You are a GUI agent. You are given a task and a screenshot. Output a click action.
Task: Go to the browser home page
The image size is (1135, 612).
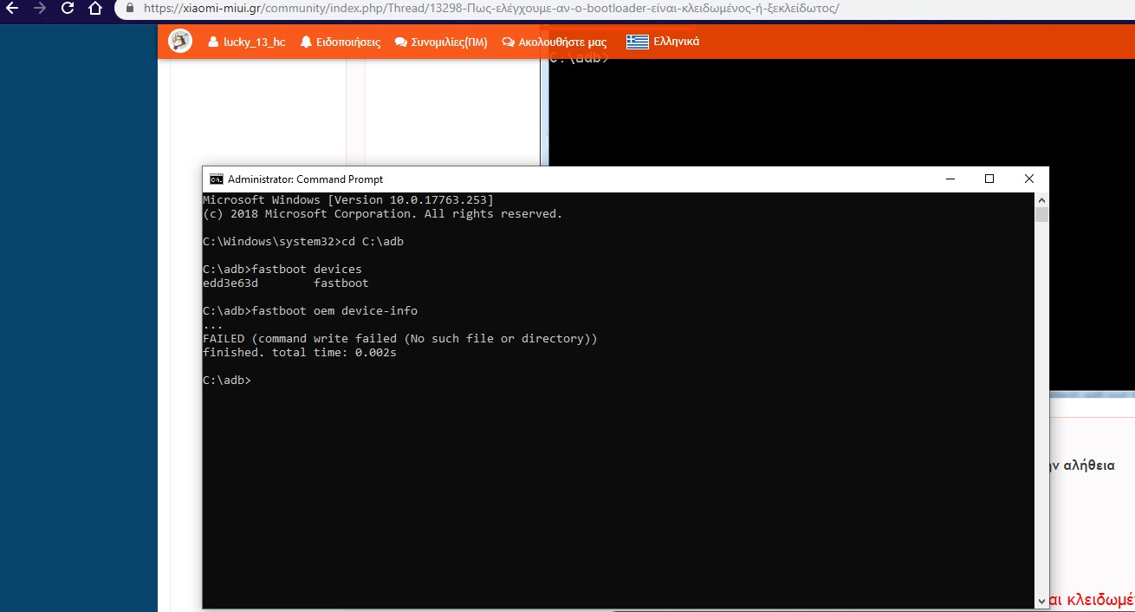[95, 9]
